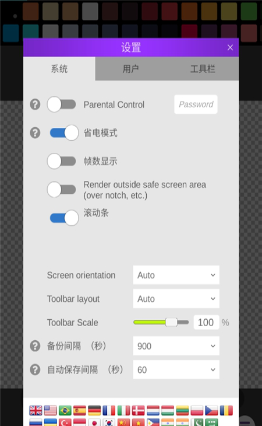The image size is (262, 426).
Task: Select the United Kingdom flag language
Action: pos(36,410)
